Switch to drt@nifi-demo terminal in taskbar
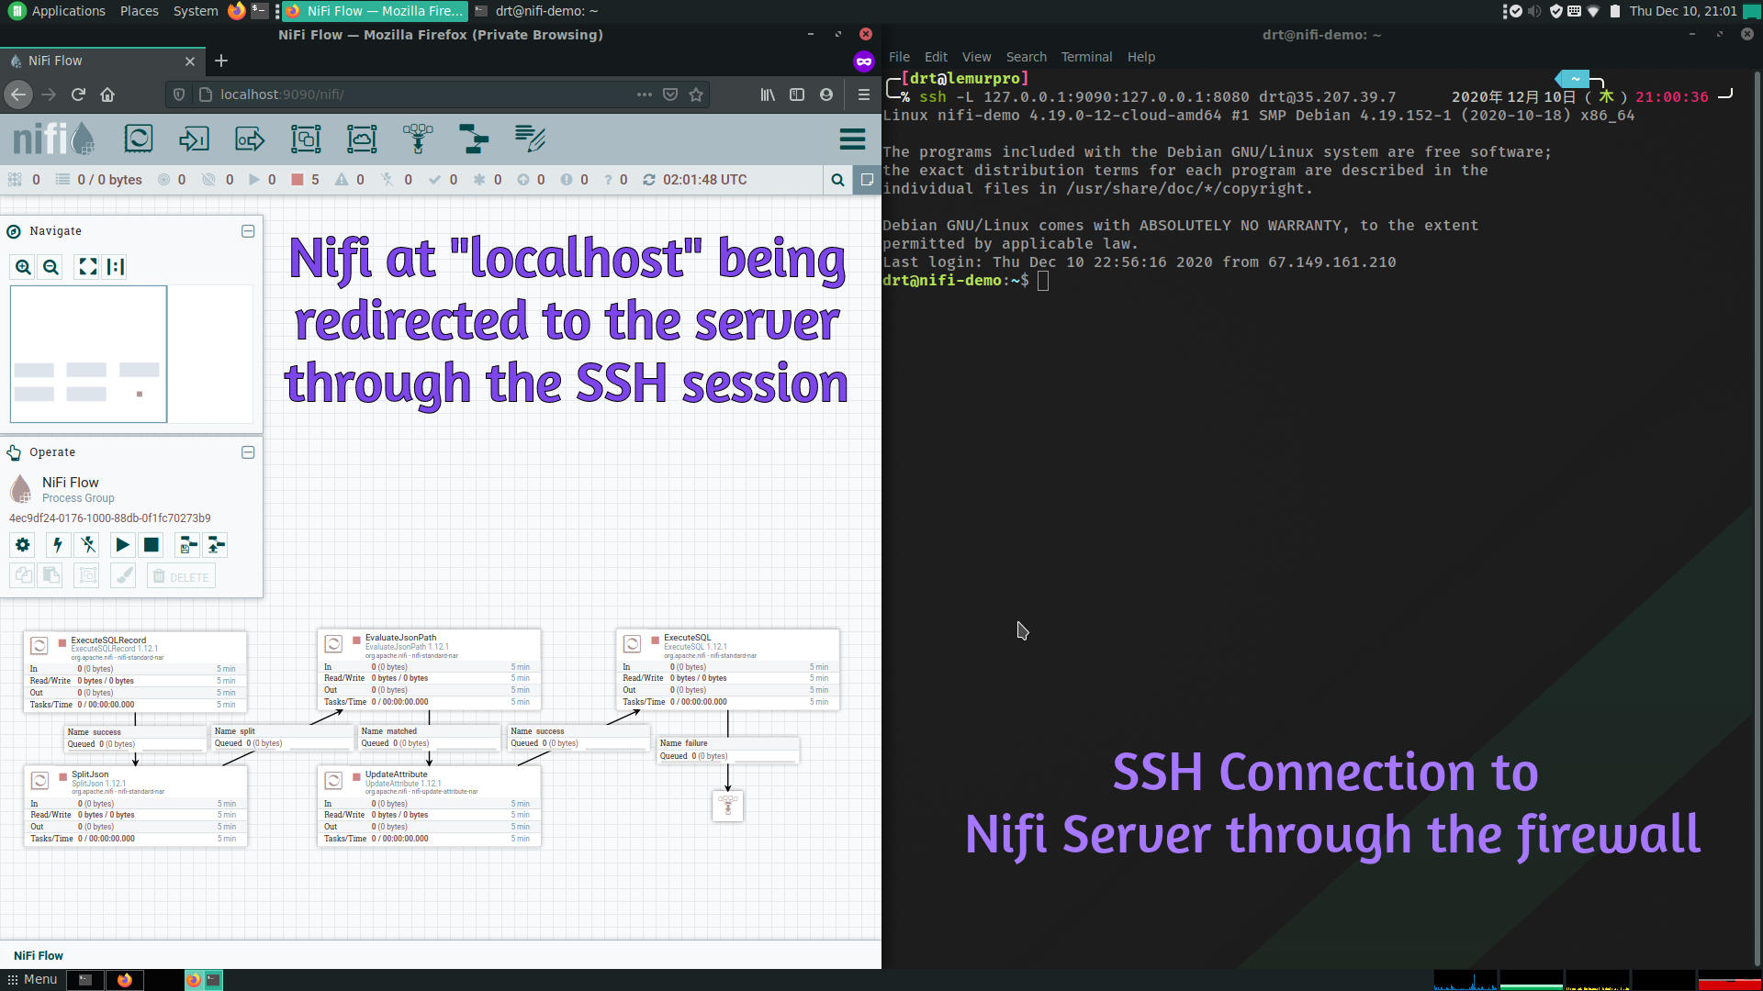 tap(538, 11)
